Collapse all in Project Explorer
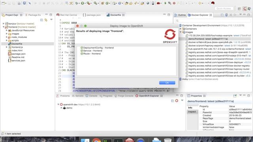Viewport: 253px width, 142px height. [42, 20]
